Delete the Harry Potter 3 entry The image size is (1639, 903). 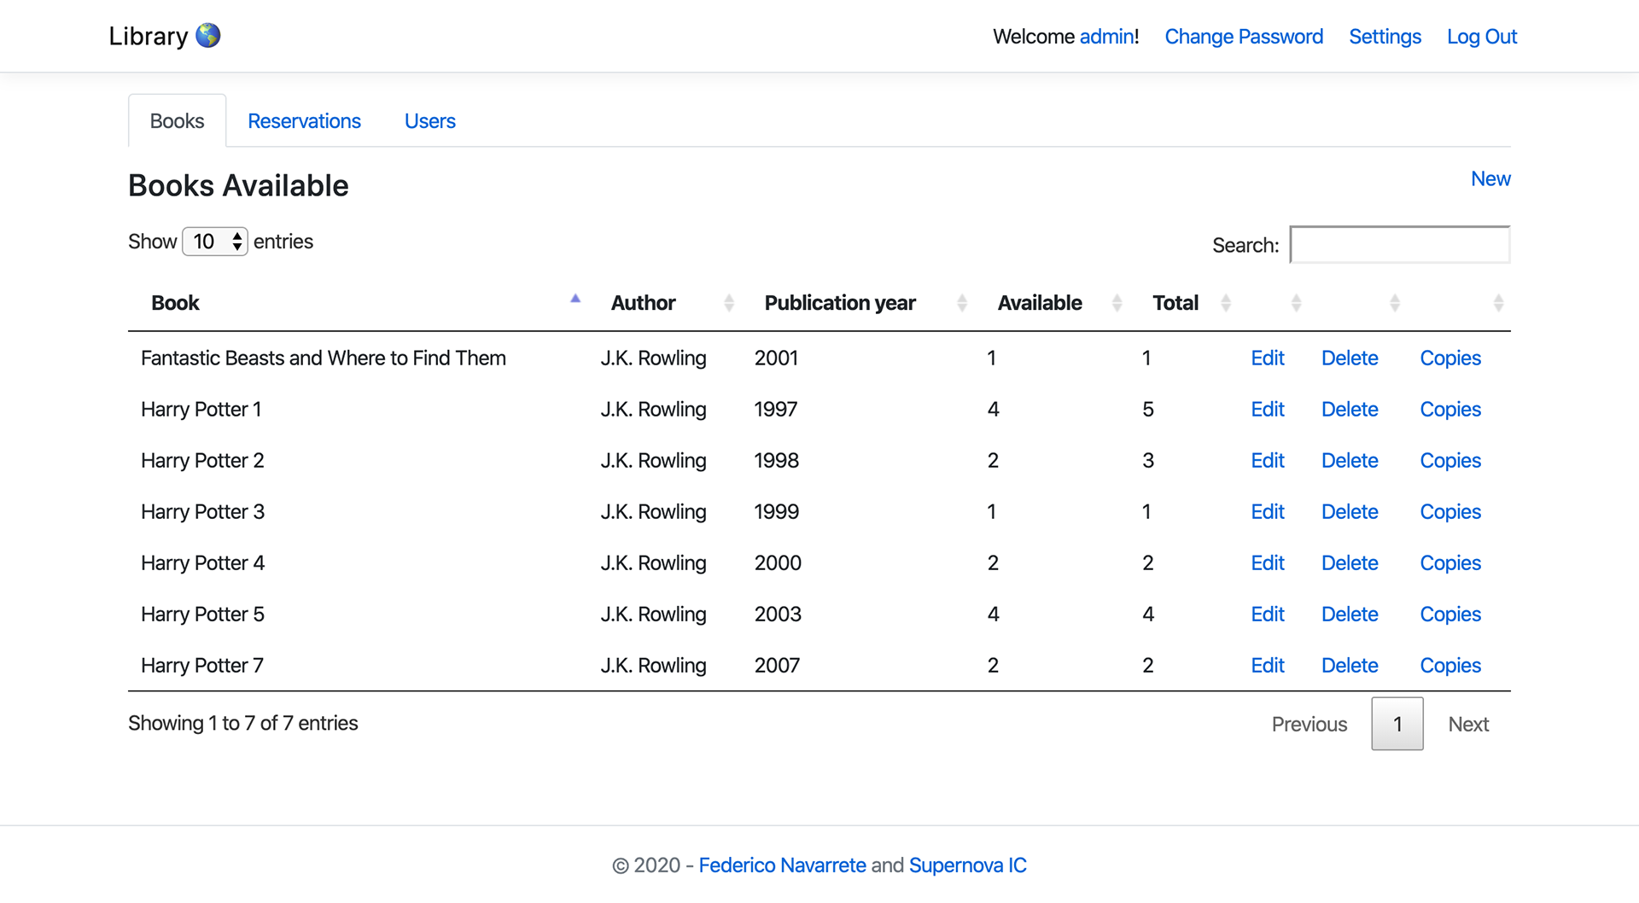[1350, 511]
